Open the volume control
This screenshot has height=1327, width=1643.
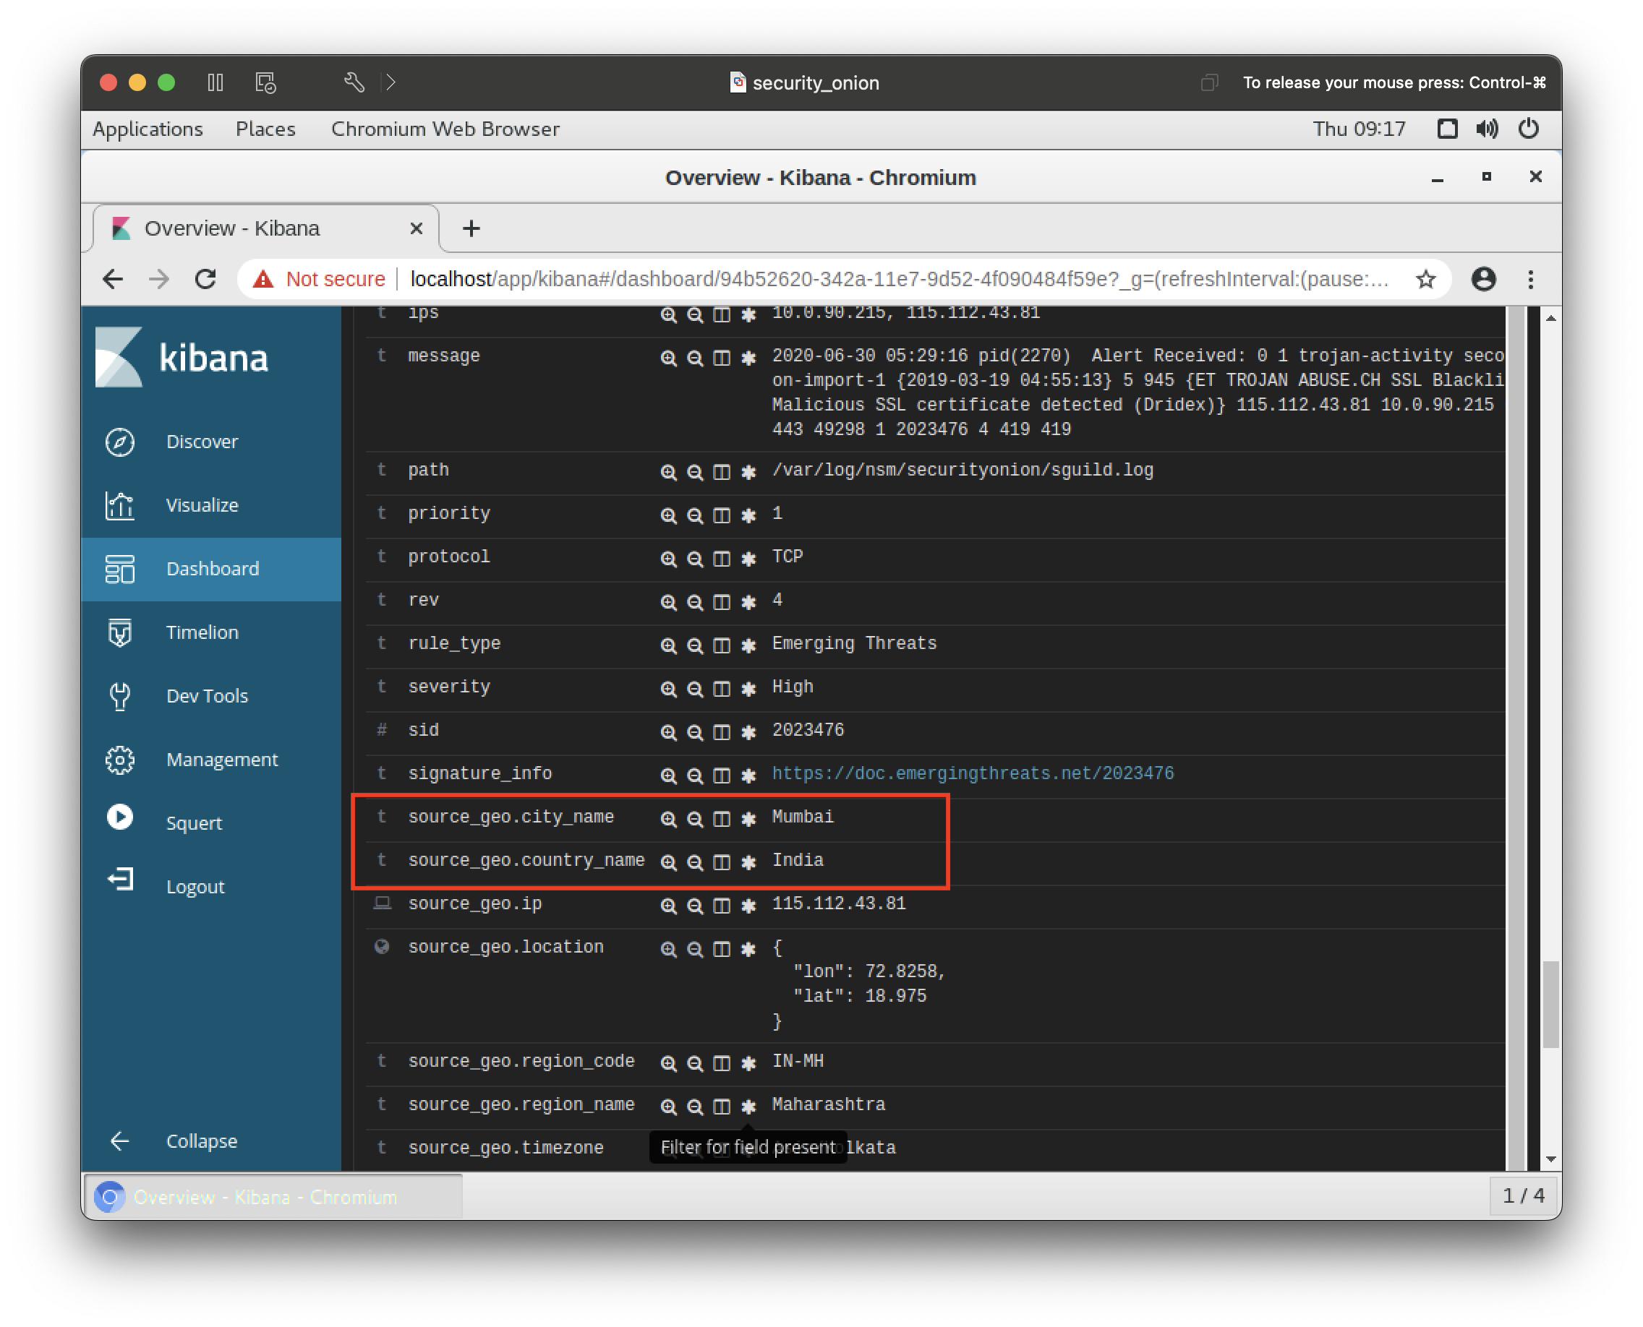click(1487, 129)
